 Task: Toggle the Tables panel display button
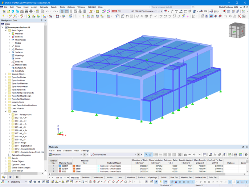67,11
